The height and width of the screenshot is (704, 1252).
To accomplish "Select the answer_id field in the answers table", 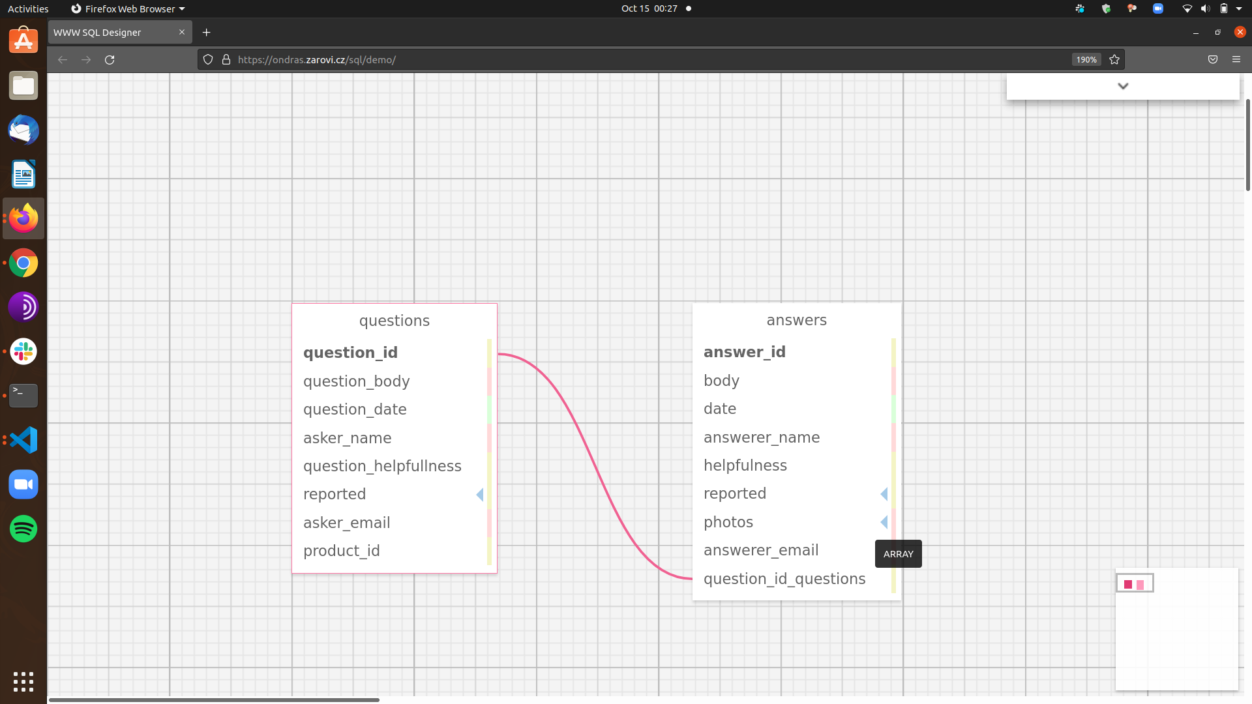I will coord(745,352).
